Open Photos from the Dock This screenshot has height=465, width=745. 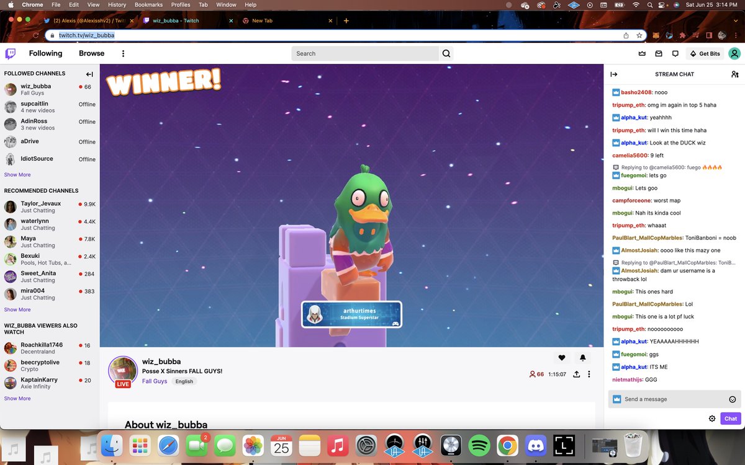[x=253, y=445]
